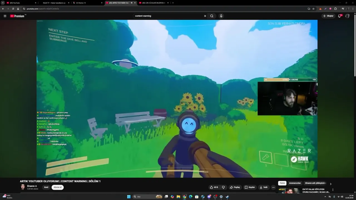Reload the page
The image size is (356, 200).
pos(13,9)
